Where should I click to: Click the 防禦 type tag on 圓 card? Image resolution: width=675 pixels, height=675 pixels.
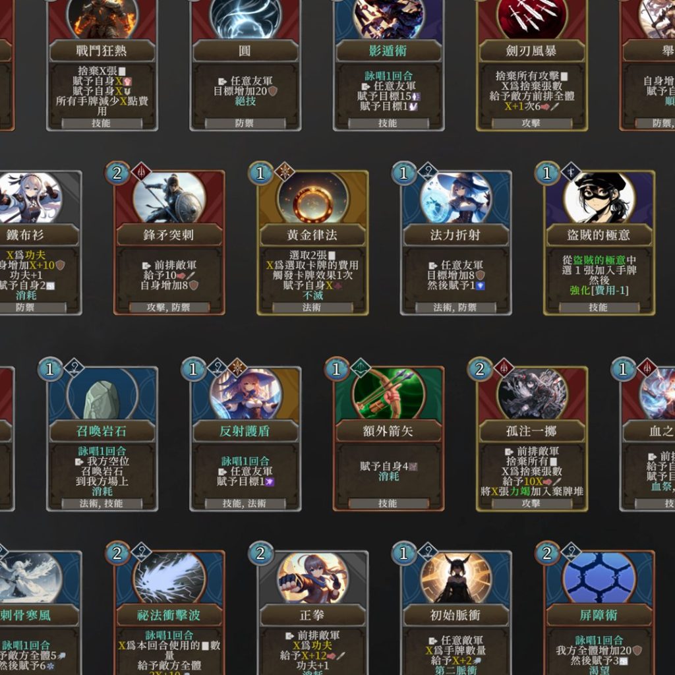pos(245,123)
